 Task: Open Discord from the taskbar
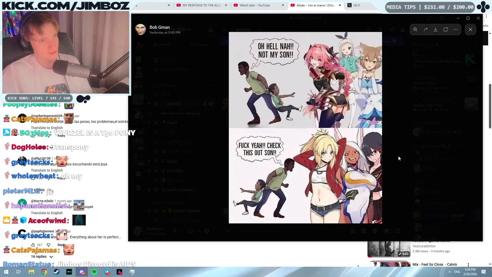[x=82, y=272]
